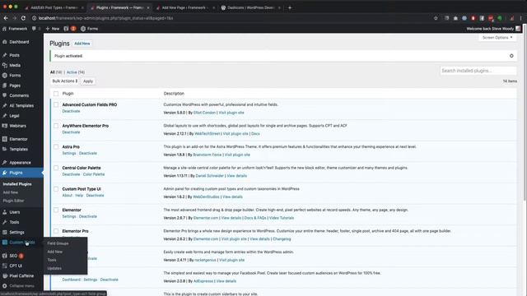527x296 pixels.
Task: Click the browser address bar
Action: [x=232, y=18]
